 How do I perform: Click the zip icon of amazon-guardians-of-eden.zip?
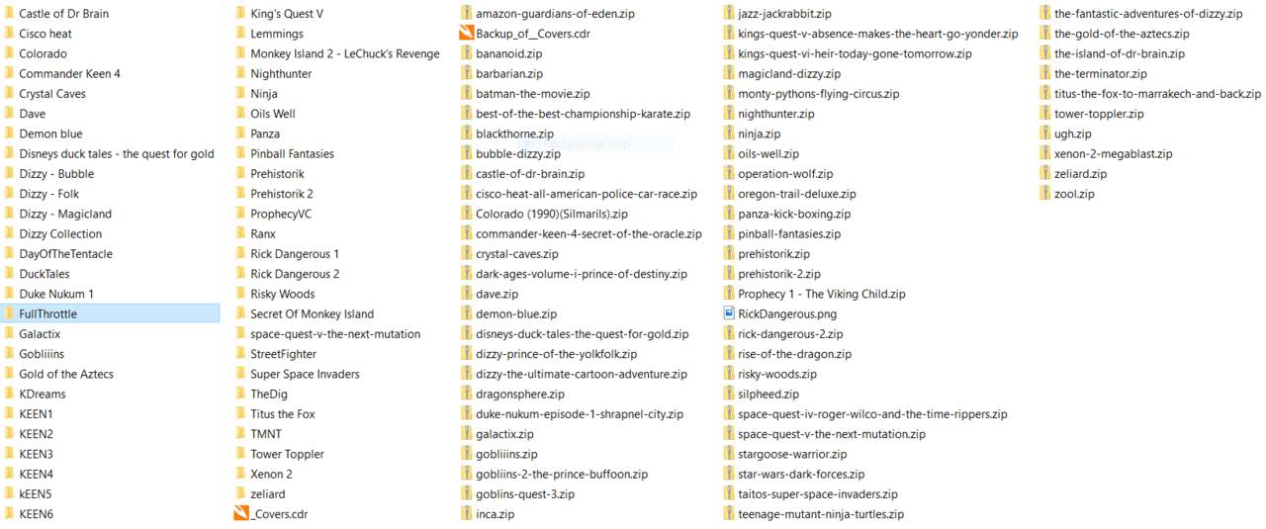point(467,14)
